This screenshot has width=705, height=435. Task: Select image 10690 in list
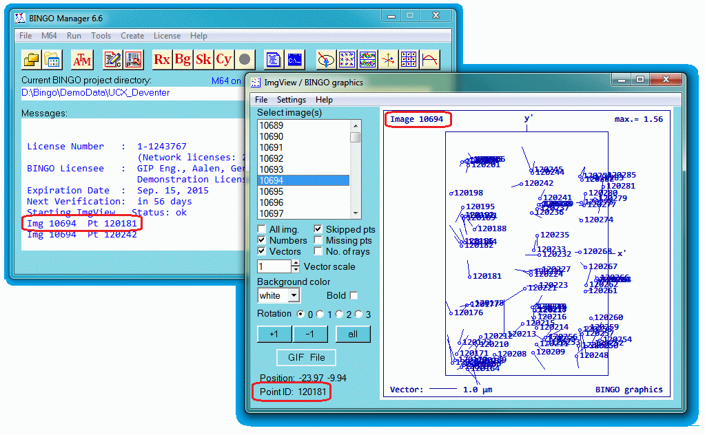point(303,136)
